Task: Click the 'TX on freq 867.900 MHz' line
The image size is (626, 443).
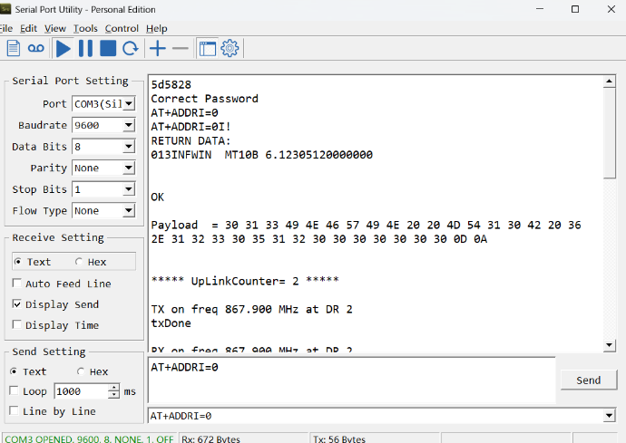Action: tap(251, 310)
